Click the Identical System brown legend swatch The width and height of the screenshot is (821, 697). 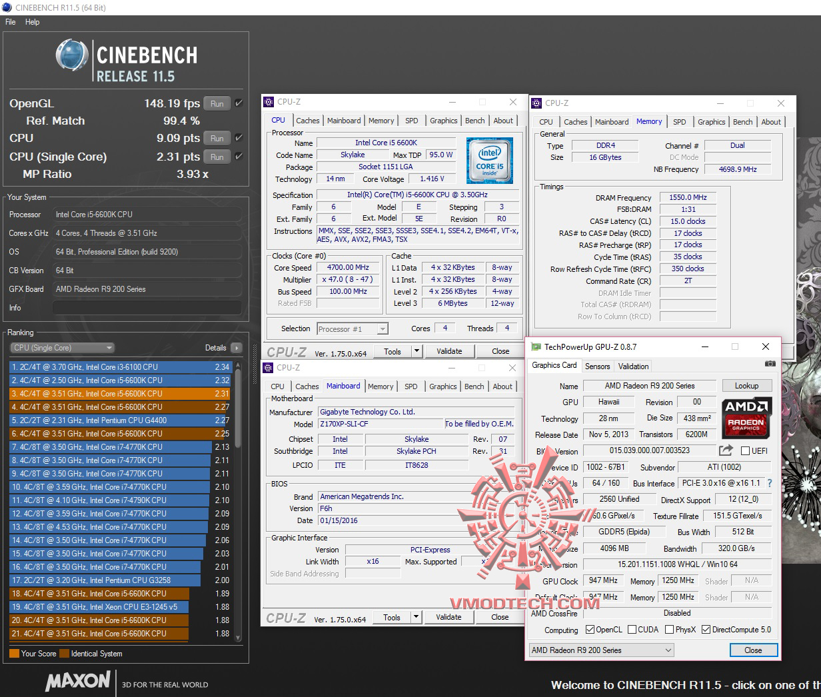tap(64, 654)
